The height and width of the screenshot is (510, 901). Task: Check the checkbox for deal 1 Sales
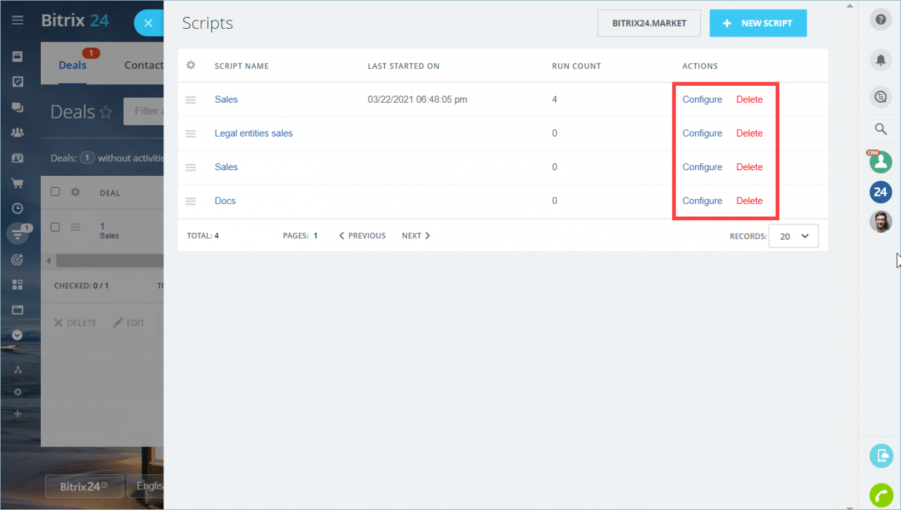pyautogui.click(x=56, y=227)
